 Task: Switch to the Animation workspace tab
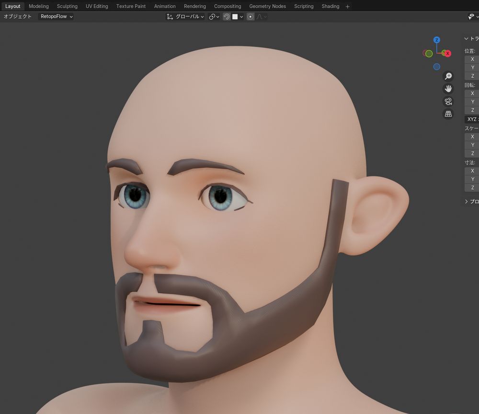click(165, 6)
